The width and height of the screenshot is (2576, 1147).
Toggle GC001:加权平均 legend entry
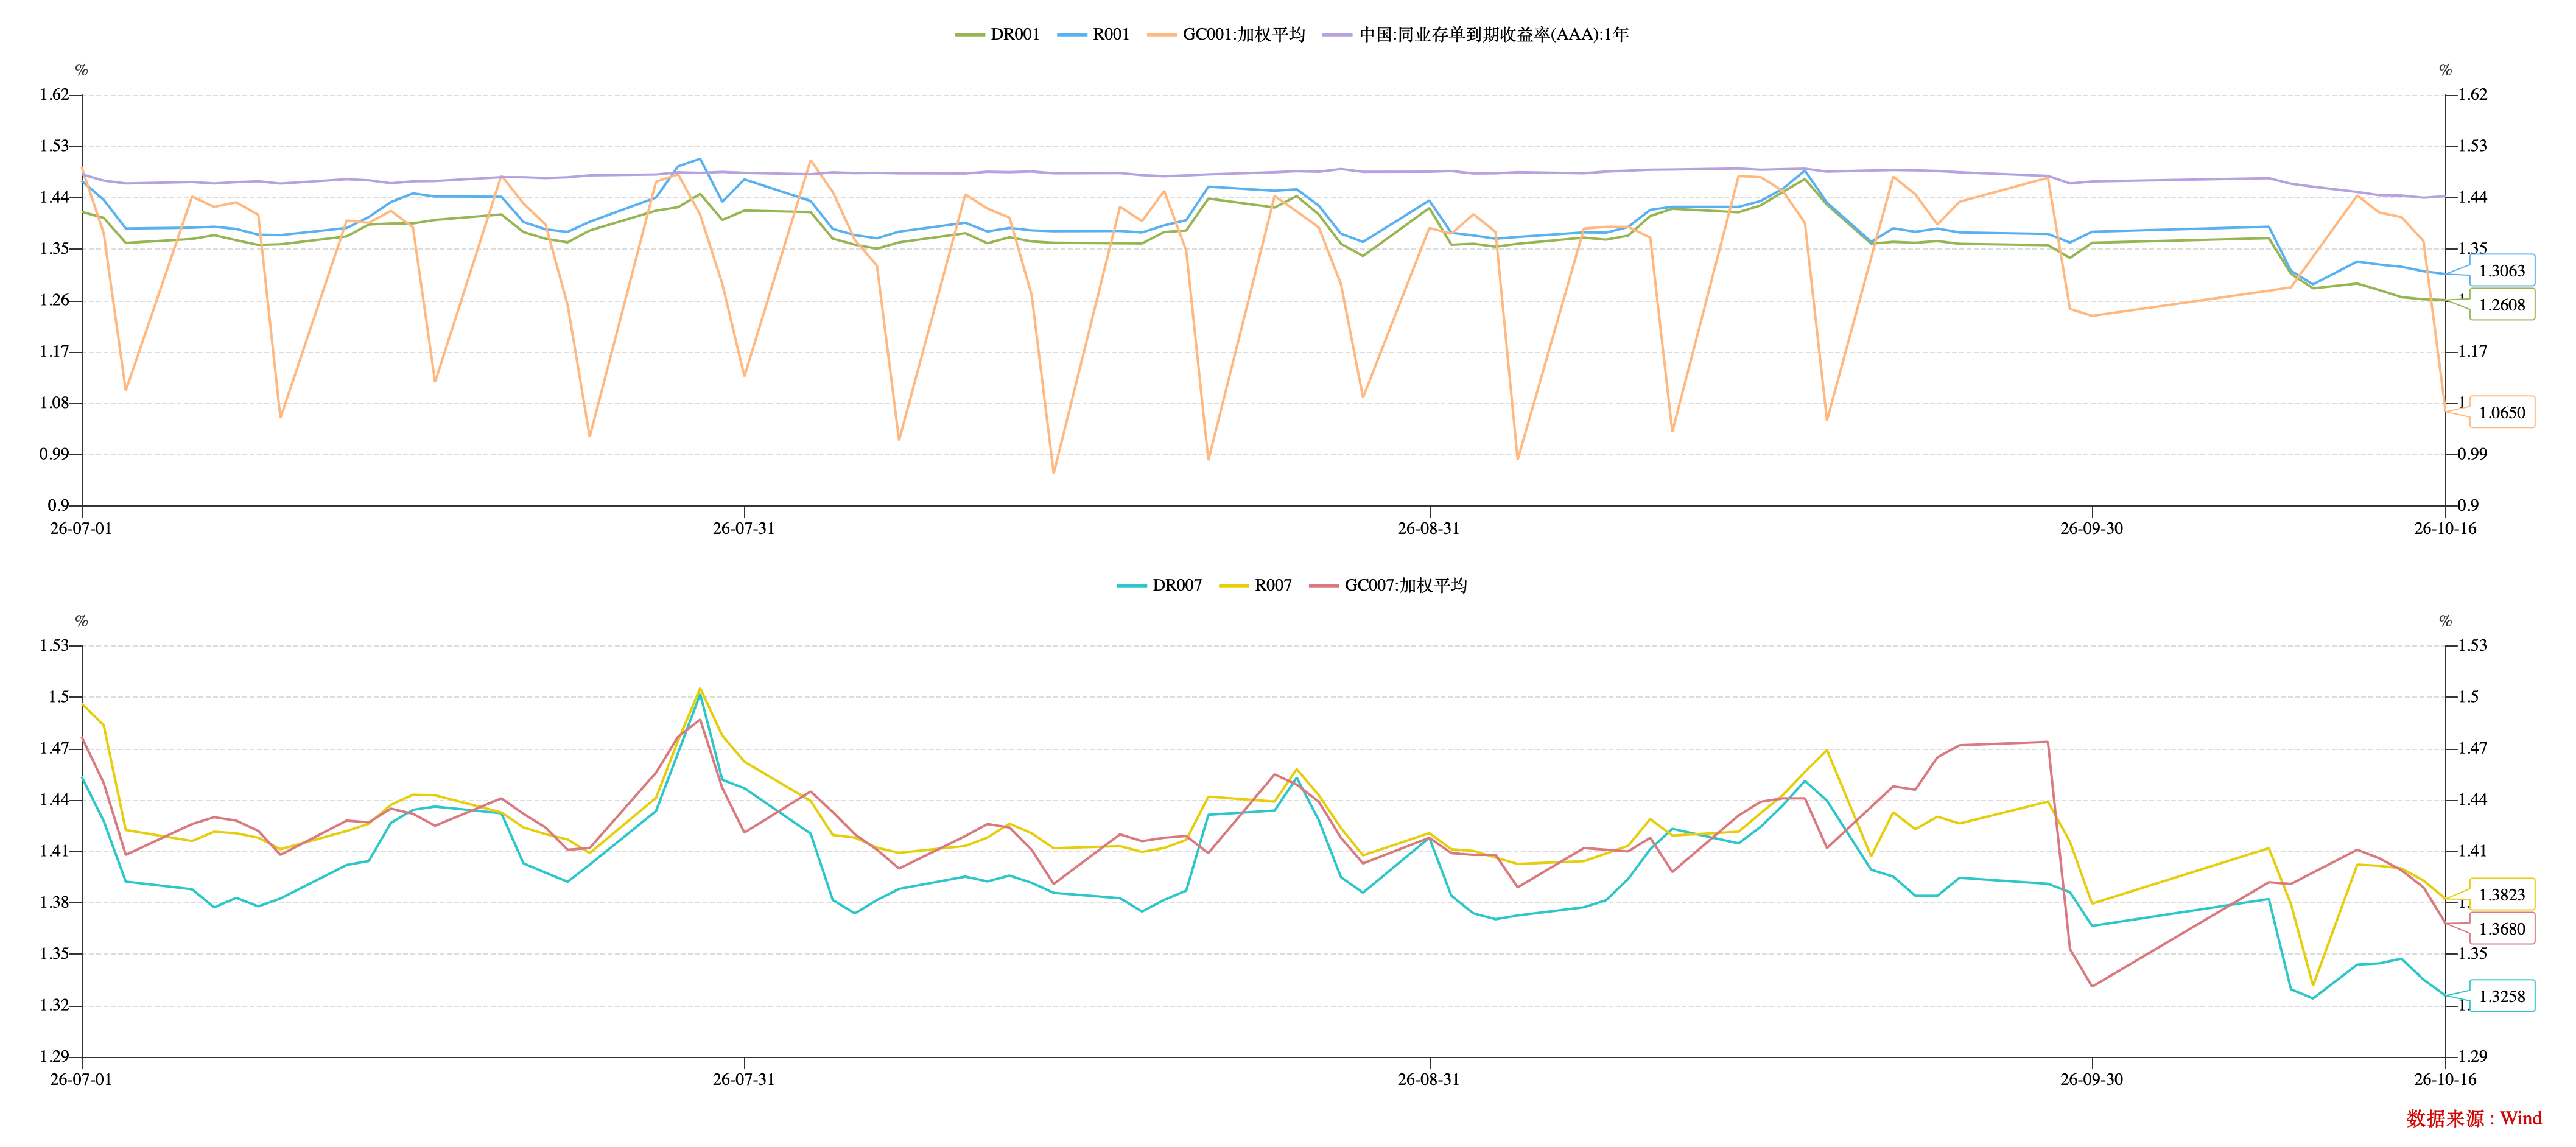1226,34
